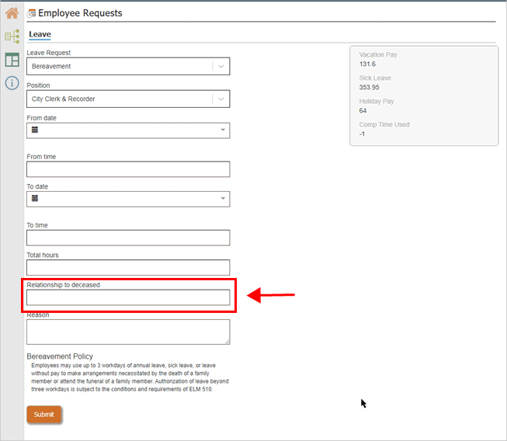This screenshot has width=507, height=441.
Task: Open the hierarchy tree icon in sidebar
Action: (12, 36)
